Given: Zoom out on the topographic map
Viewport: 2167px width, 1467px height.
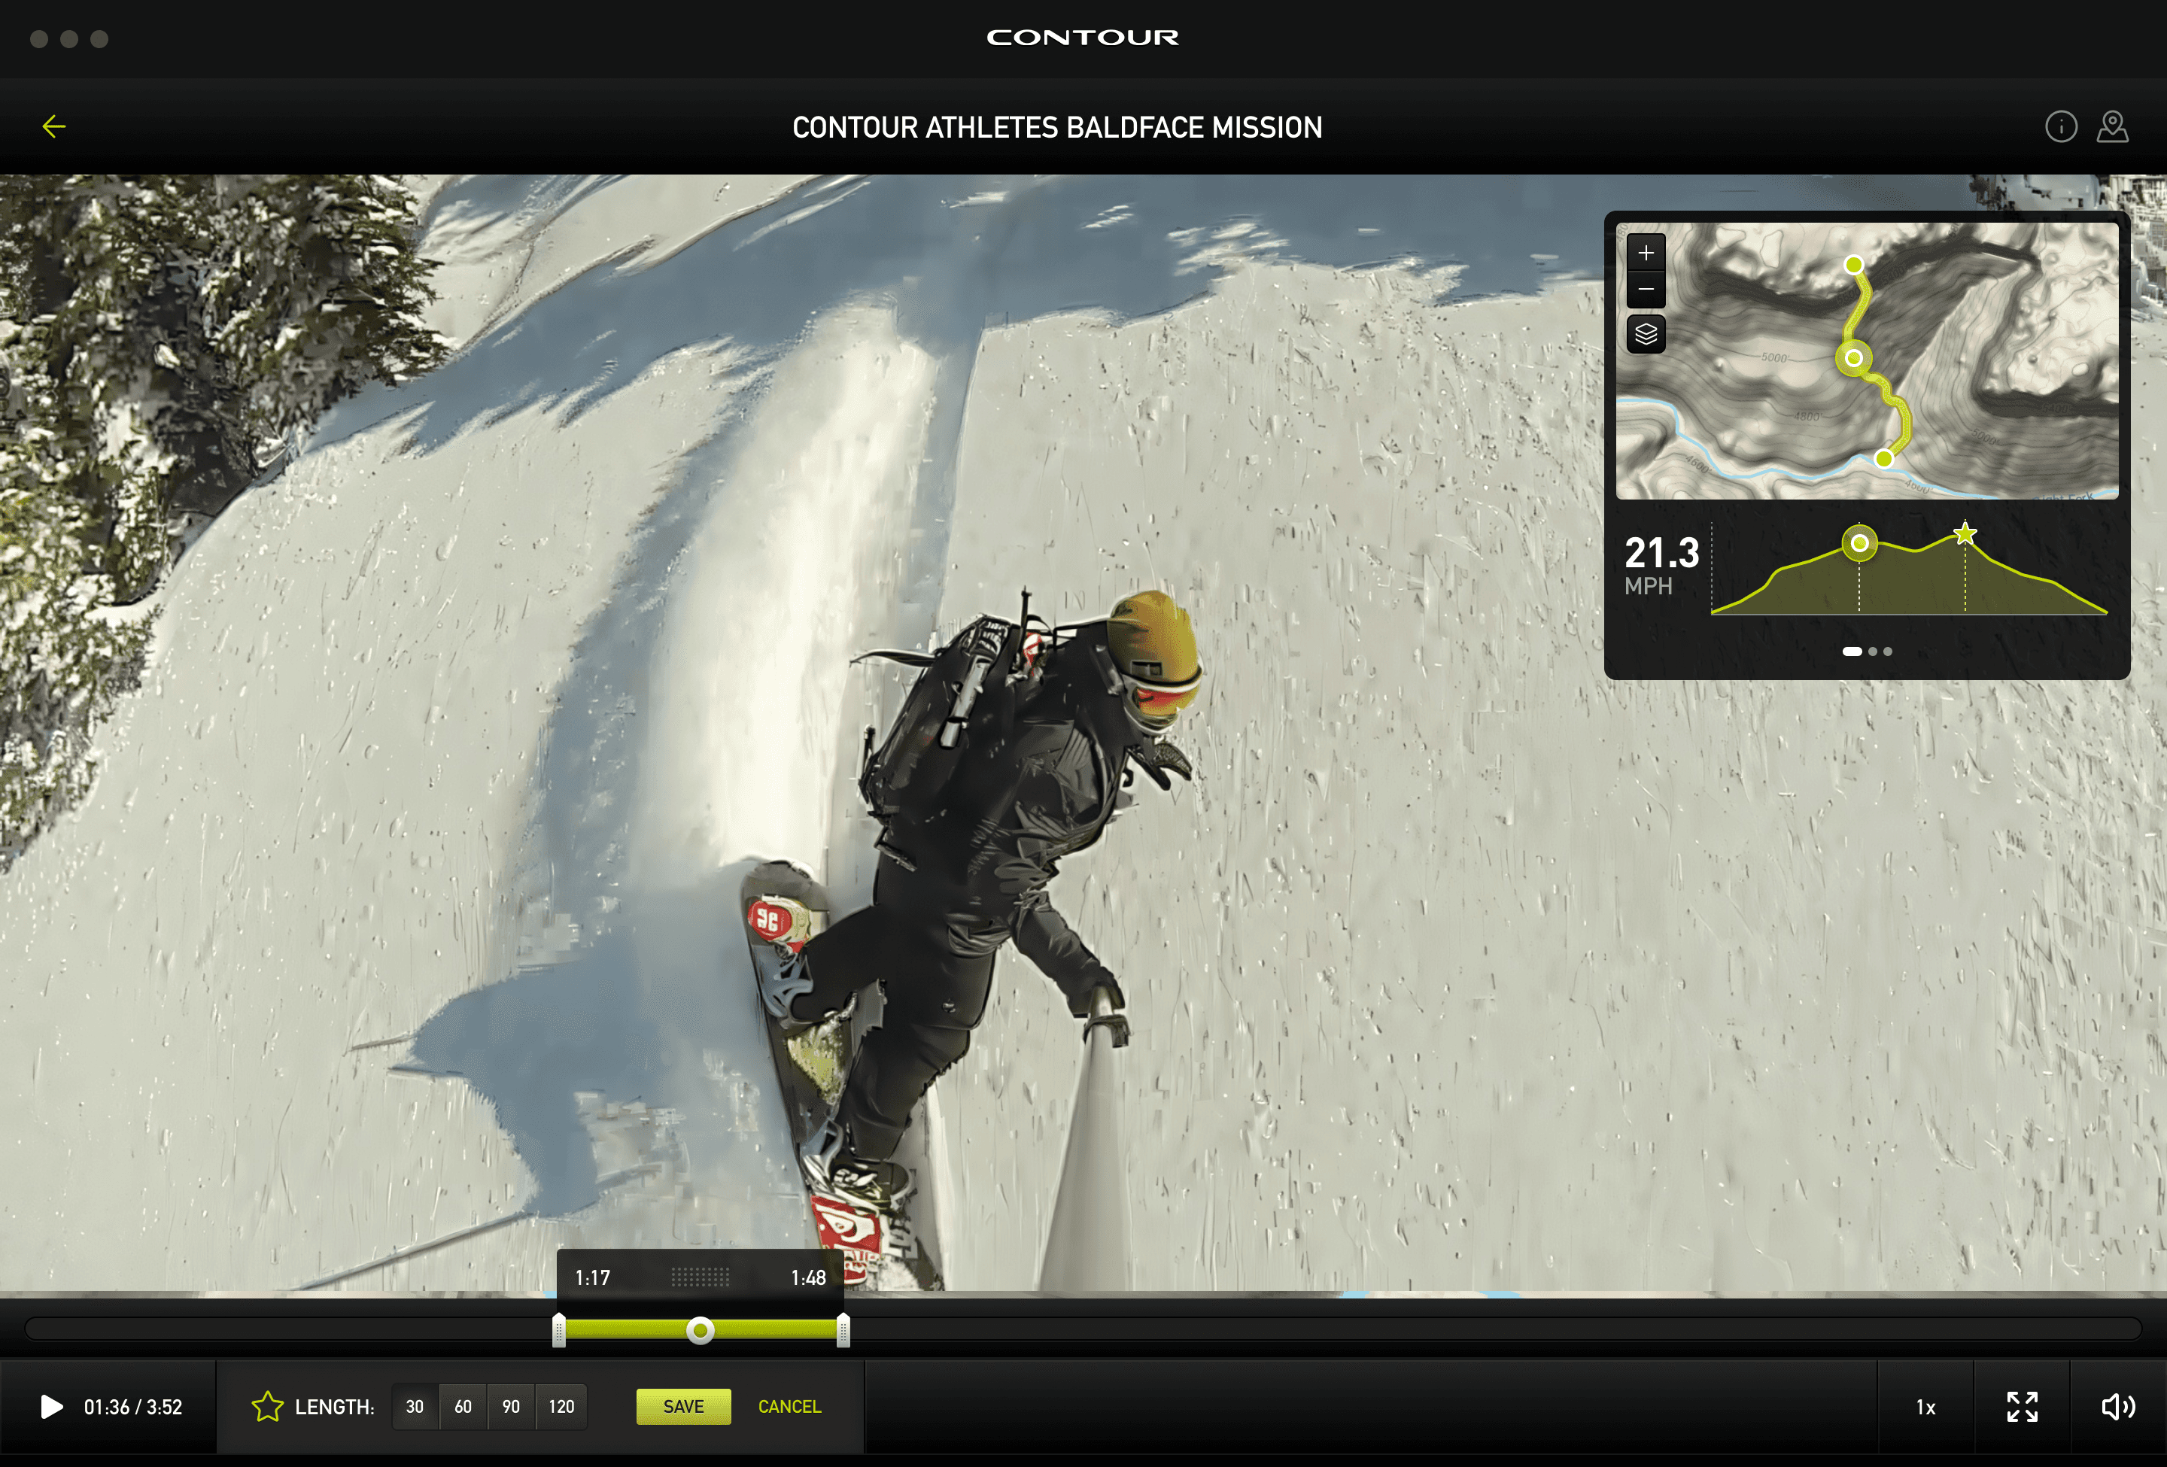Looking at the screenshot, I should 1646,290.
